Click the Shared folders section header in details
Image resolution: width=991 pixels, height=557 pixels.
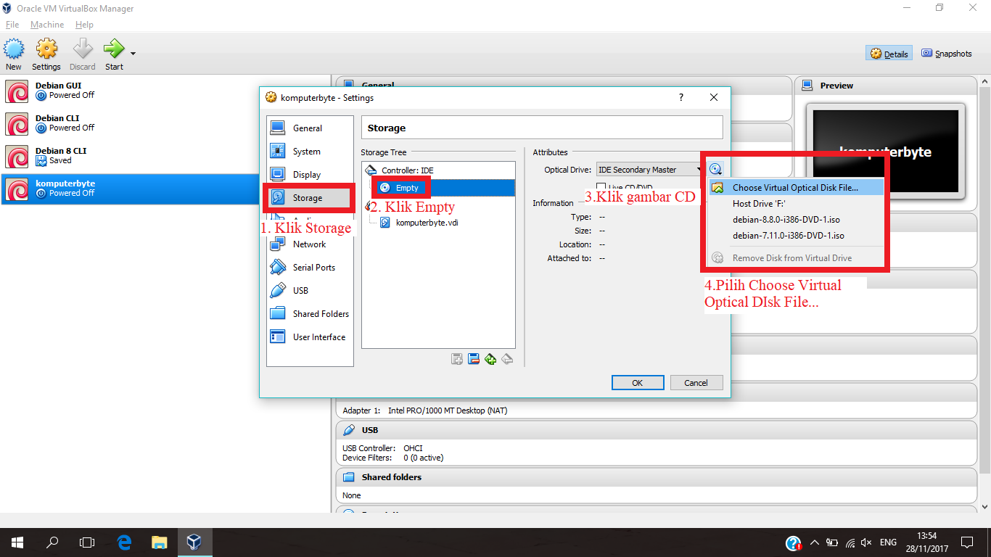point(656,477)
